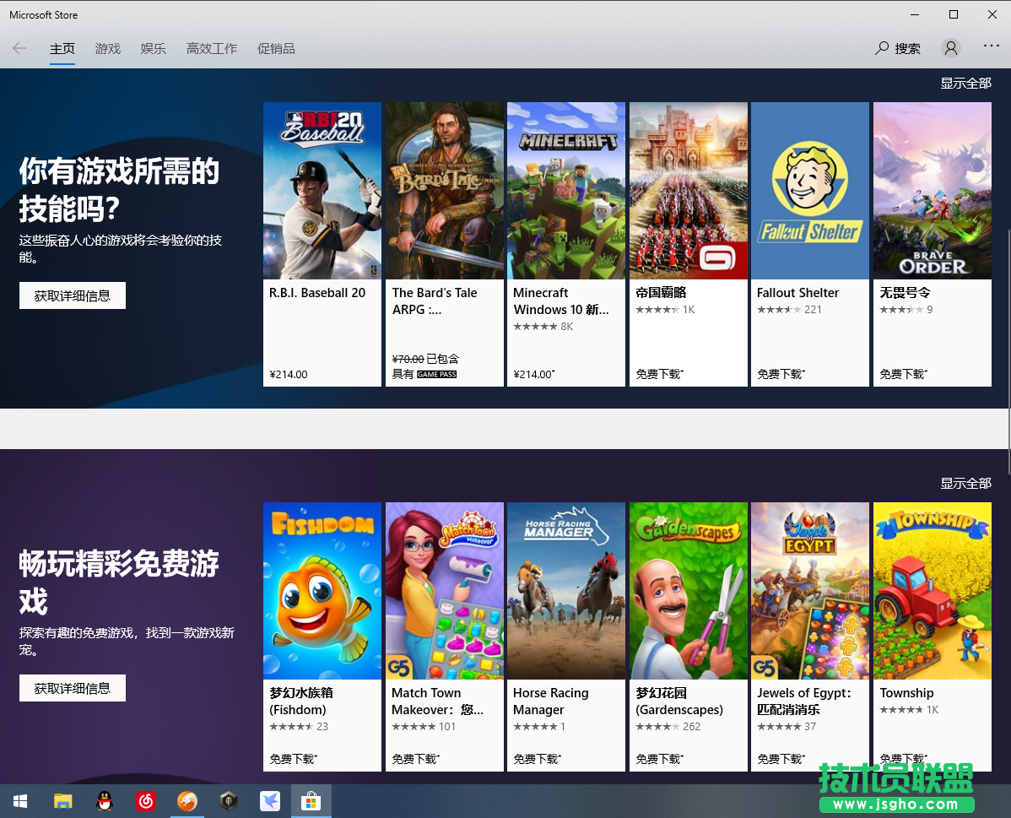Open The Bard's Tale ARPG cover
This screenshot has width=1011, height=818.
coord(444,190)
